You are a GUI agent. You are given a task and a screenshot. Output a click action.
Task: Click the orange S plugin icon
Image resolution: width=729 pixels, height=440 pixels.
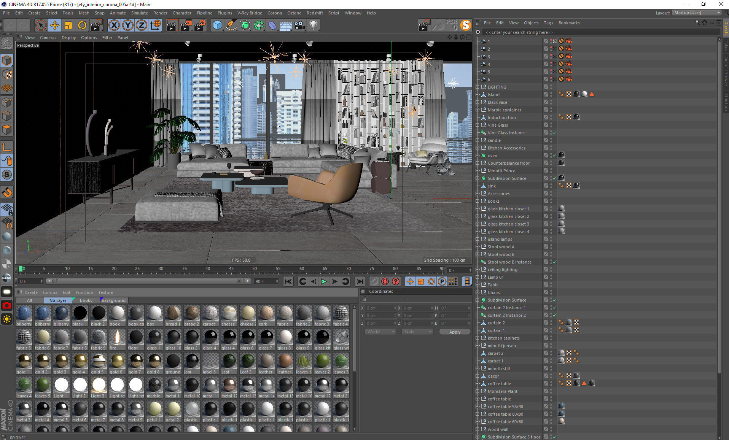tap(465, 25)
